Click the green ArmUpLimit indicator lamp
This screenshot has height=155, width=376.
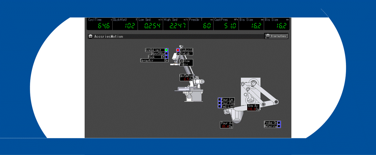point(166,50)
